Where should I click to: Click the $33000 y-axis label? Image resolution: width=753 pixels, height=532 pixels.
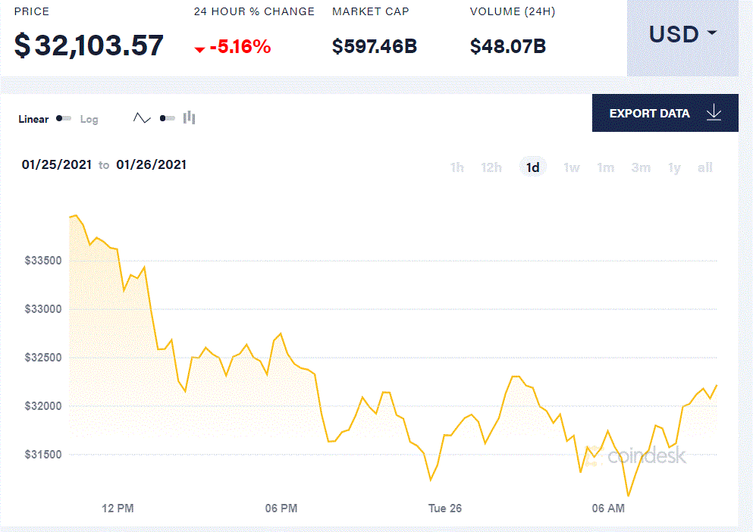point(43,309)
